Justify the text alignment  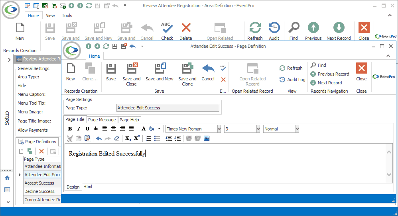coord(131,129)
